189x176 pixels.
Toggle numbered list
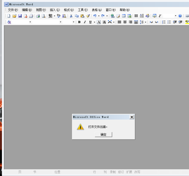164,22
